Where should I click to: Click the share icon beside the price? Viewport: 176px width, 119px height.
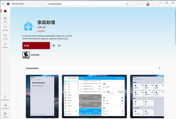coord(59,45)
